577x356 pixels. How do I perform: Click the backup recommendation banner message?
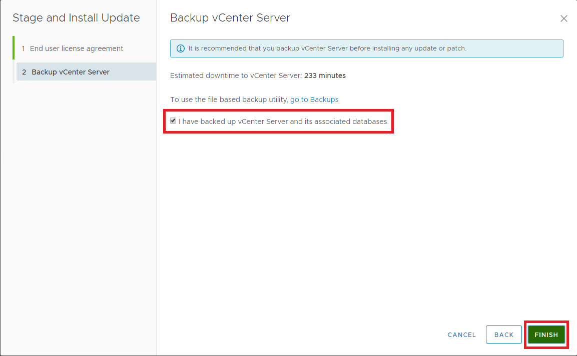327,48
